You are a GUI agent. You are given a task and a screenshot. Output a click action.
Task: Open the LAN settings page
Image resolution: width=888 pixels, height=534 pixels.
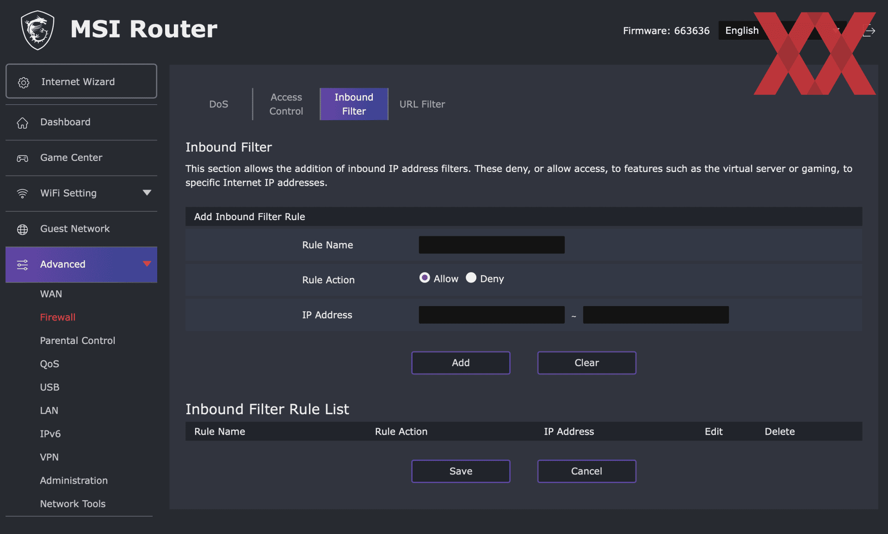point(49,411)
